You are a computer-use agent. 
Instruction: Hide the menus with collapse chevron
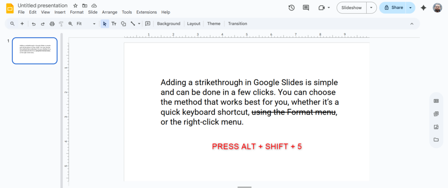(x=412, y=24)
